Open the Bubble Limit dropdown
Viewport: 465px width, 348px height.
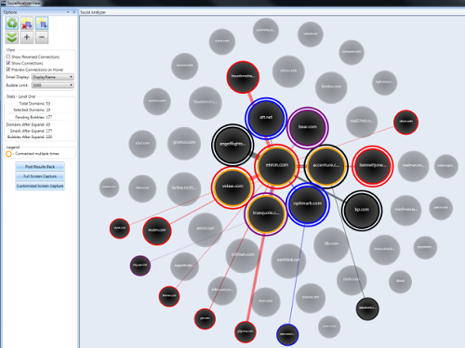(53, 85)
